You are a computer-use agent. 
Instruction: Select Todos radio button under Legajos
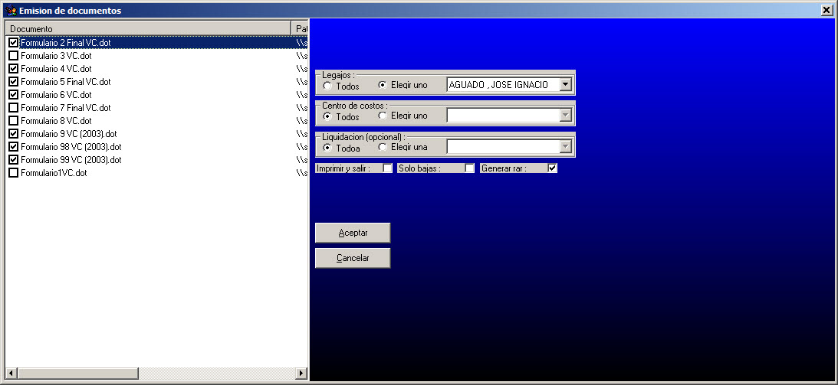tap(328, 86)
